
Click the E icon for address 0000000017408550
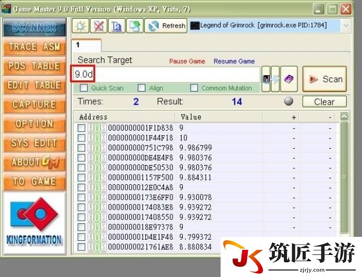tap(90, 217)
